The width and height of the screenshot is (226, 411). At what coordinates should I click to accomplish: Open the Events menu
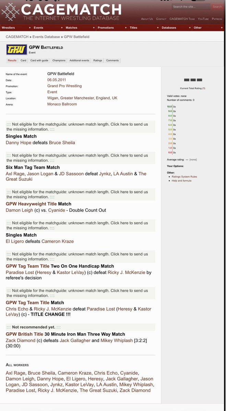click(x=38, y=28)
